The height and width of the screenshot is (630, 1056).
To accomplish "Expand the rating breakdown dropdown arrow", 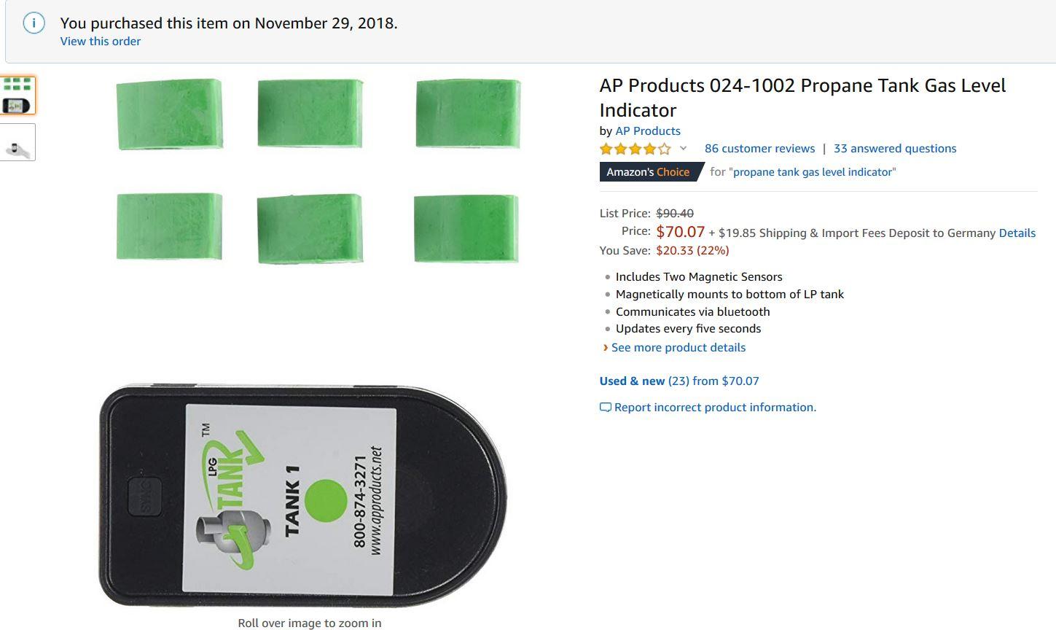I will pos(683,149).
